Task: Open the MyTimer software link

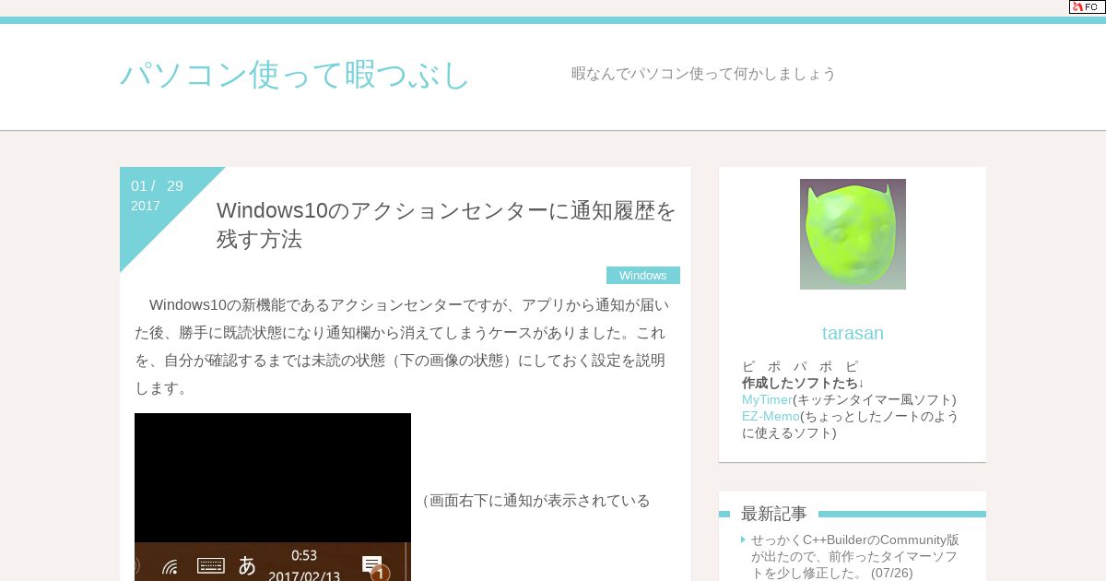Action: click(767, 399)
